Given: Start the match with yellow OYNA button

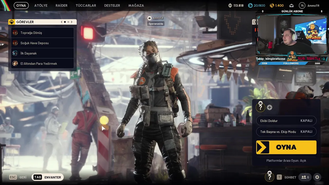Looking at the screenshot, I should 286,147.
